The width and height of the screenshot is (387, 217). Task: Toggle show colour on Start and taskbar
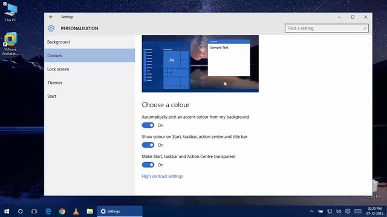coord(148,145)
